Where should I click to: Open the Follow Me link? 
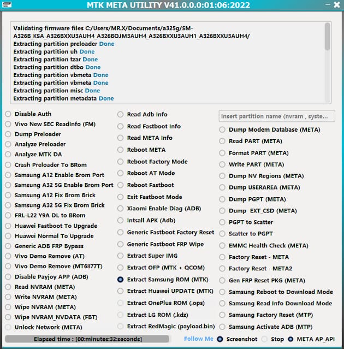coord(198,339)
